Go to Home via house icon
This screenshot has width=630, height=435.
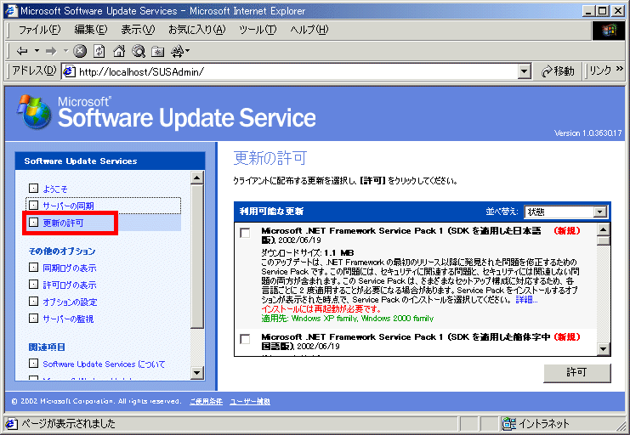(x=119, y=51)
